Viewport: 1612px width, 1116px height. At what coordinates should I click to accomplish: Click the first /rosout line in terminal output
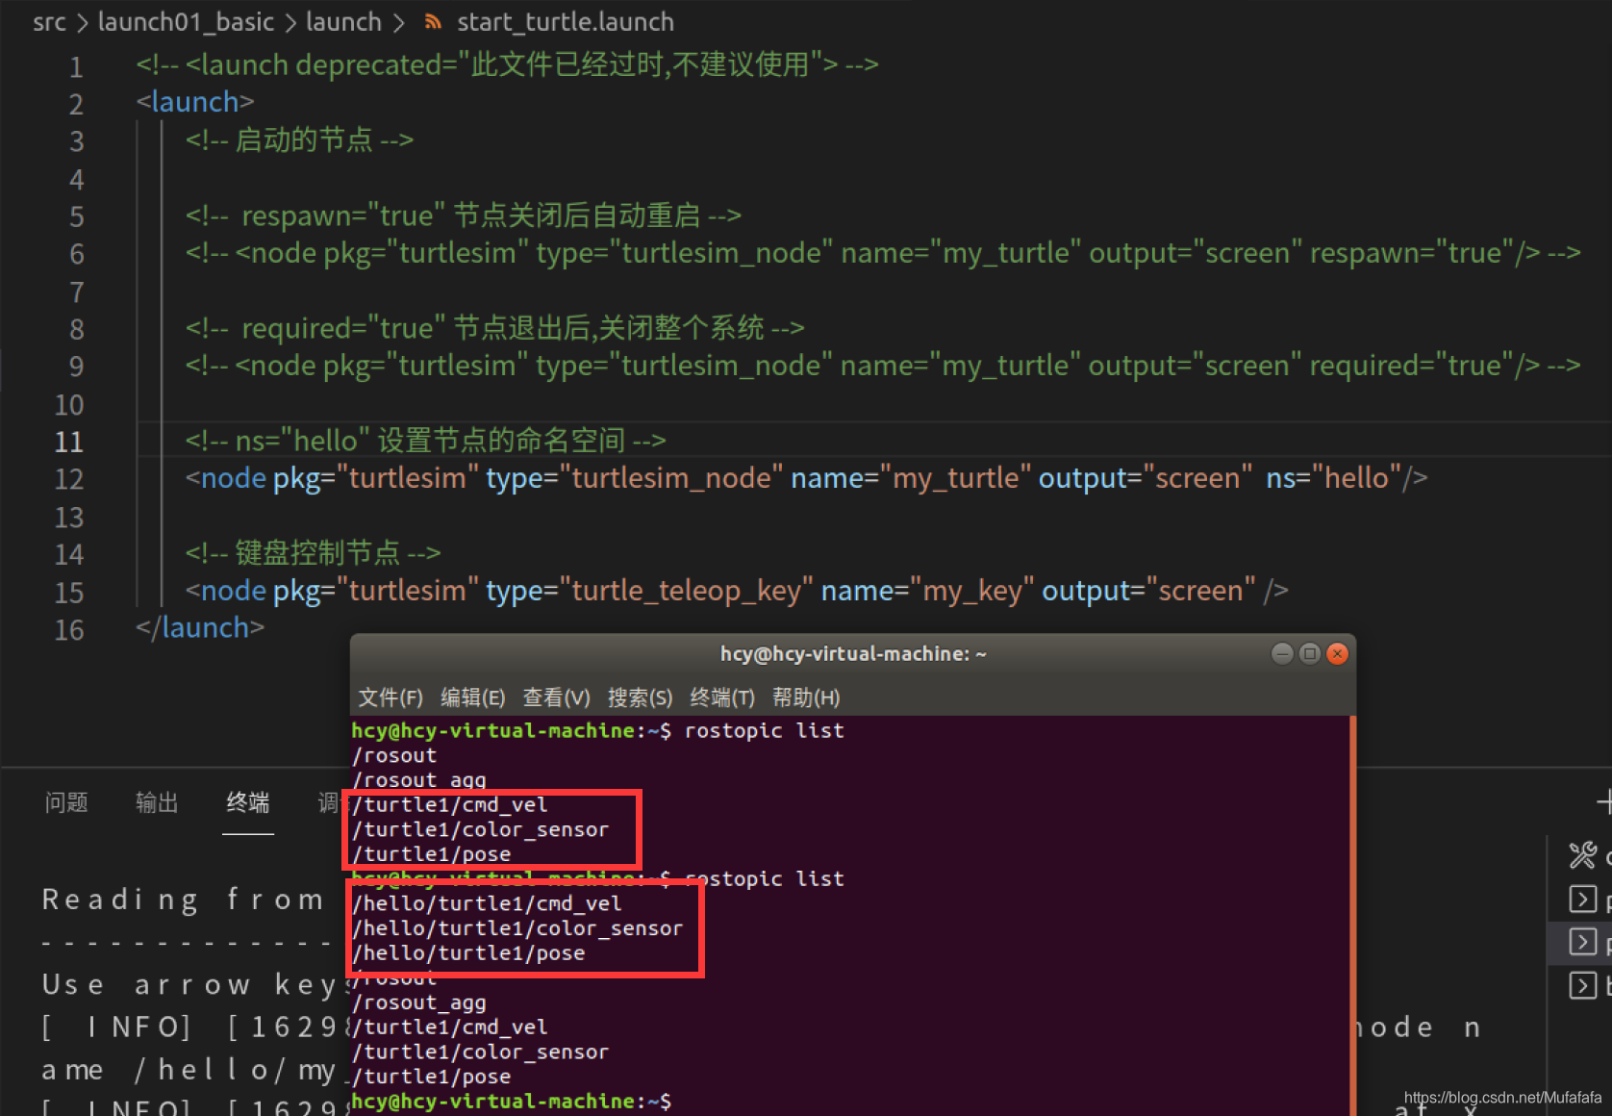394,755
